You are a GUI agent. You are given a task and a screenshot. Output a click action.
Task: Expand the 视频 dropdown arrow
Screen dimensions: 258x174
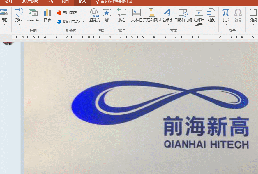pyautogui.click(x=254, y=25)
